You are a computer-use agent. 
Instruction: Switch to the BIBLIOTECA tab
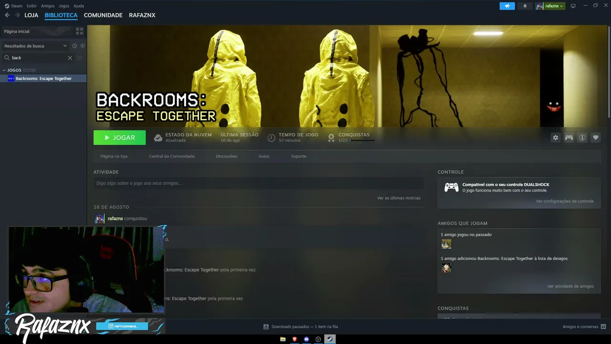pos(61,15)
